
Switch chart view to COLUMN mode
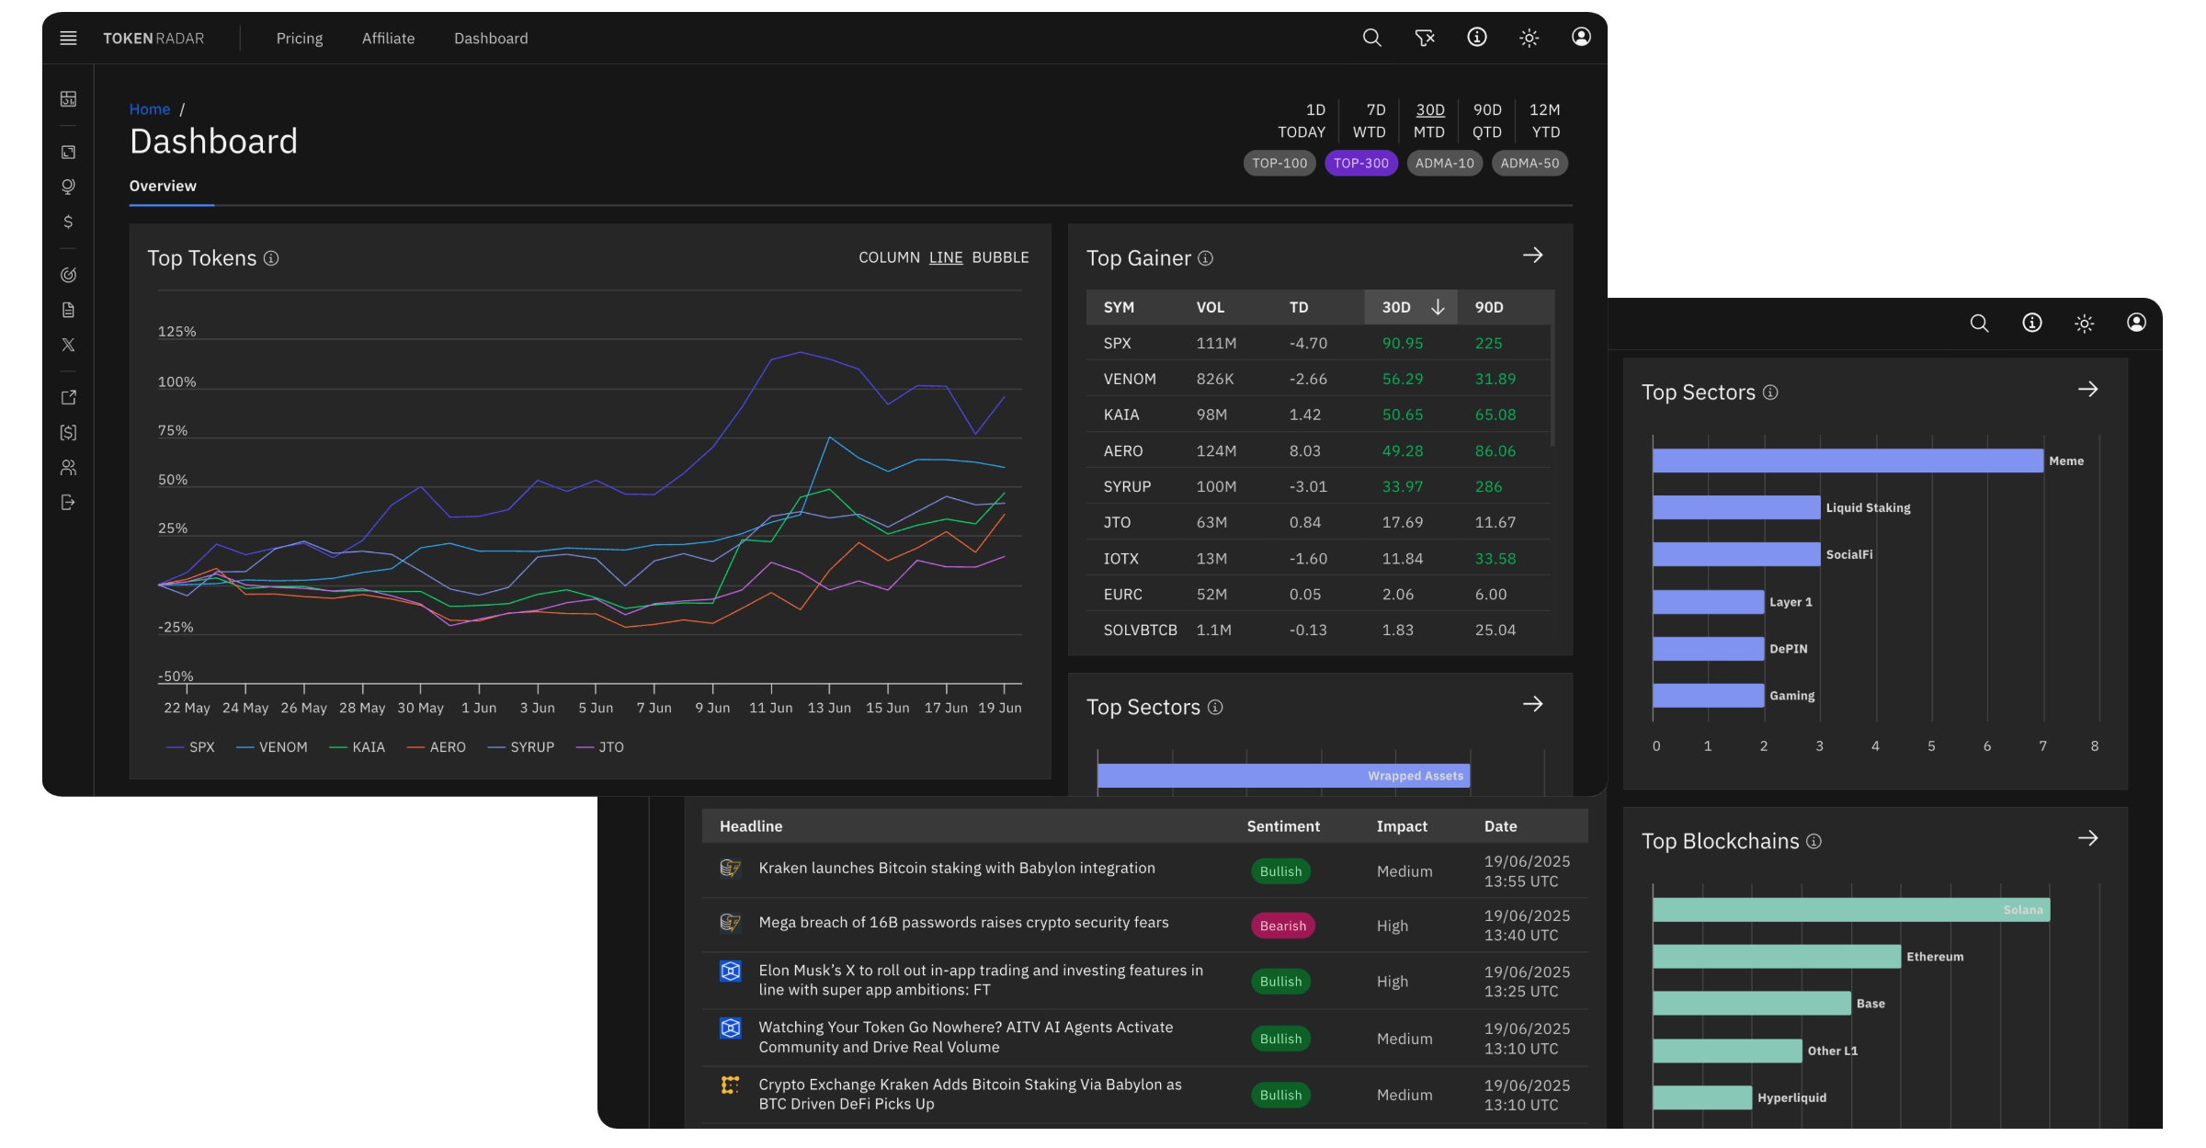coord(888,257)
